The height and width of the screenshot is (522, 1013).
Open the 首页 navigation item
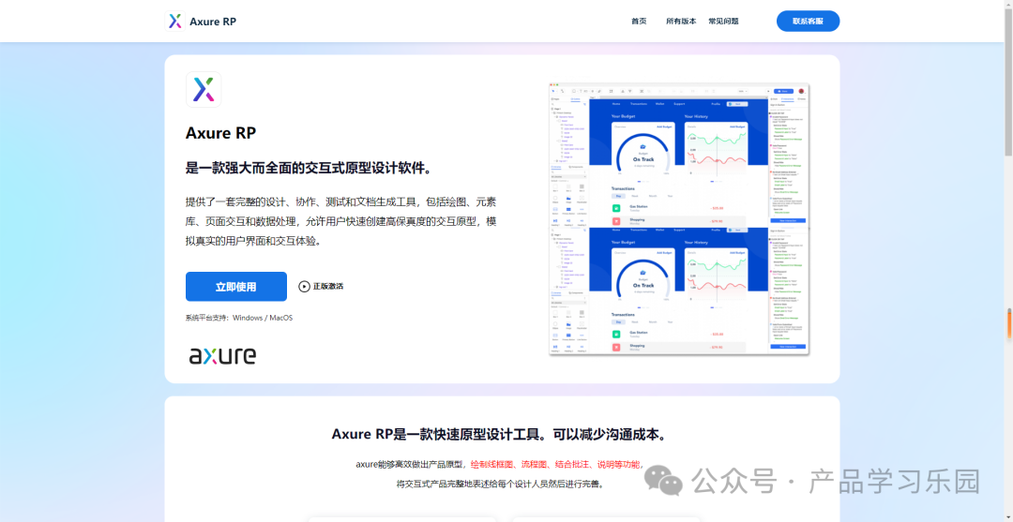[639, 22]
